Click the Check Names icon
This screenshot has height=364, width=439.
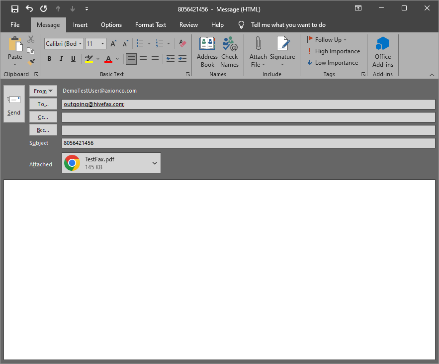pos(230,44)
